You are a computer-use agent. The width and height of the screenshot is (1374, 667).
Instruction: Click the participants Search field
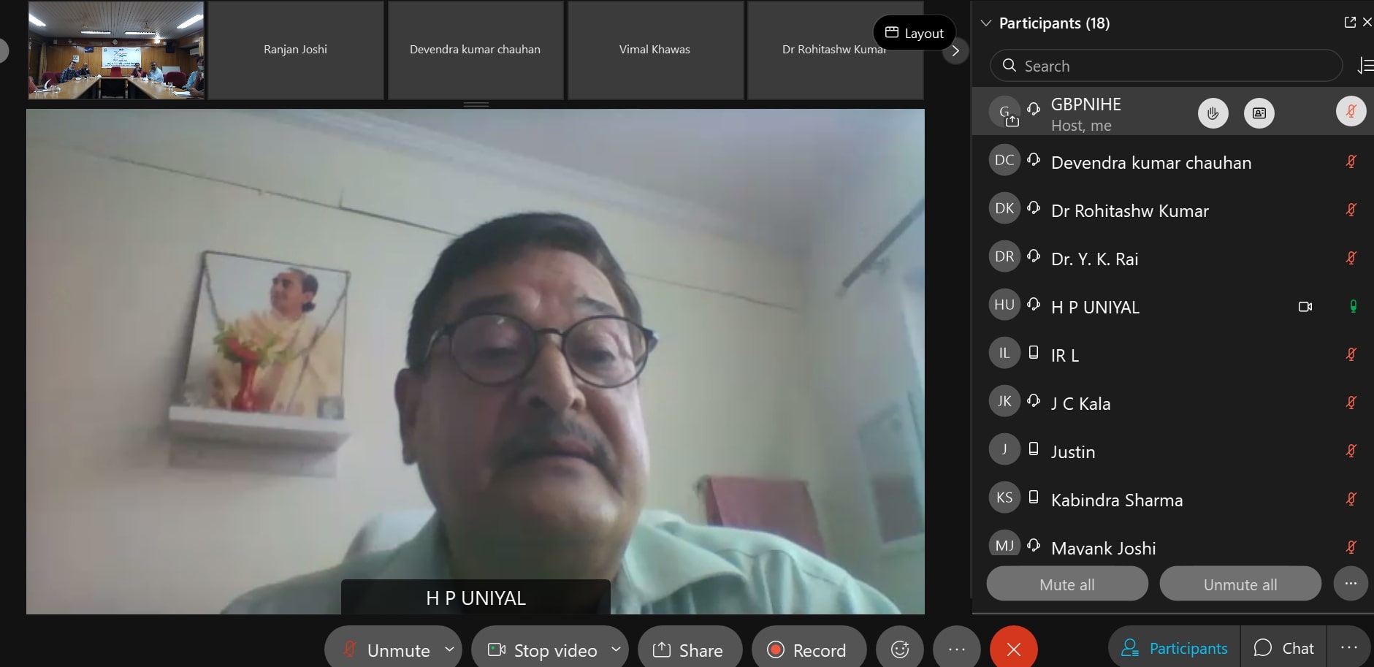[x=1165, y=66]
